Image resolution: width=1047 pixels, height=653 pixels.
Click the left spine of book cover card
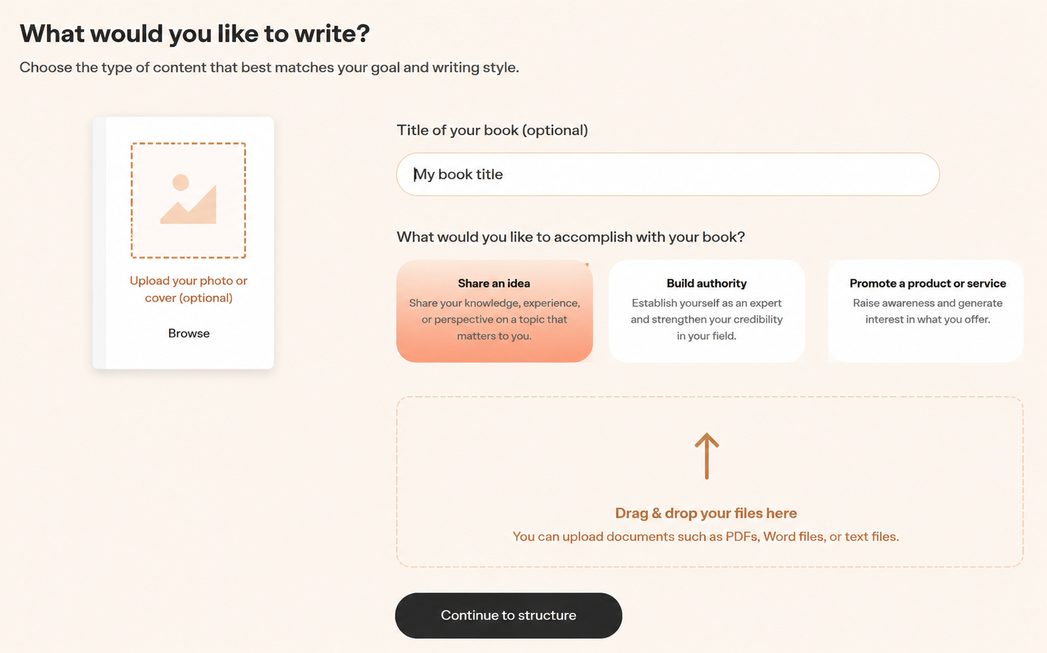[100, 243]
